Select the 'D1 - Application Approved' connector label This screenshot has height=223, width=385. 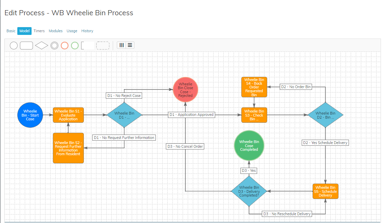tap(192, 115)
